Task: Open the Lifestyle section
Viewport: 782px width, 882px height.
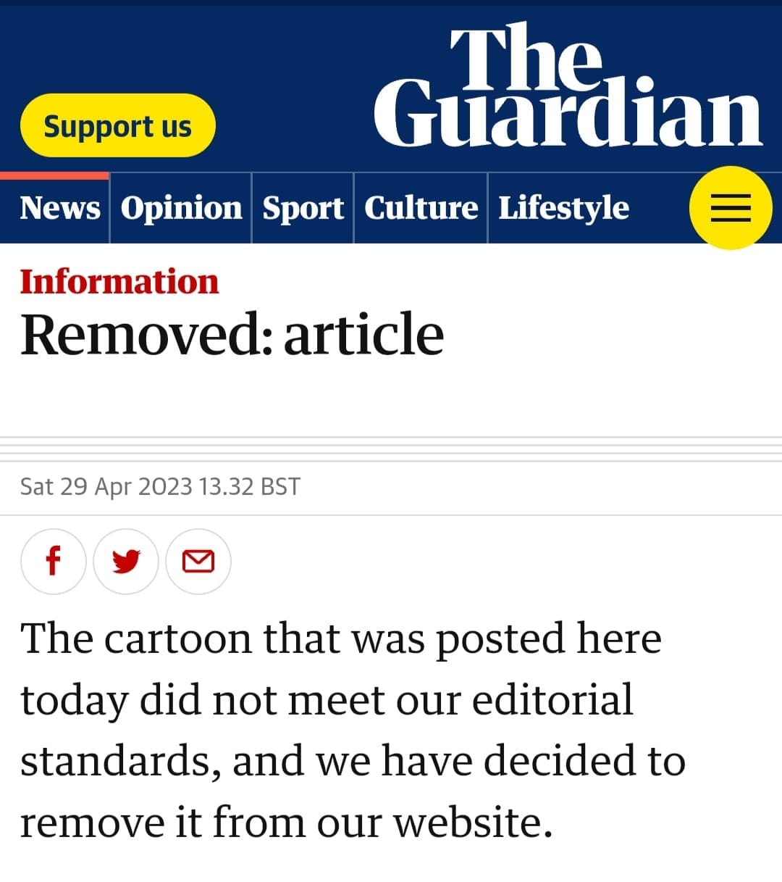Action: pyautogui.click(x=563, y=208)
